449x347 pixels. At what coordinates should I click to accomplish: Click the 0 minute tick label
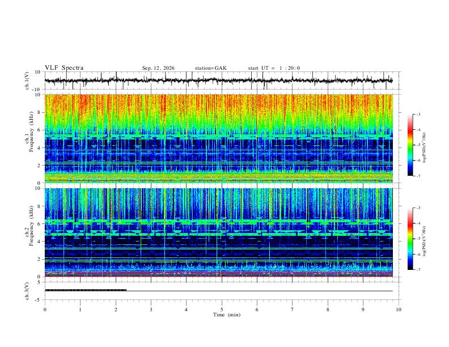(x=45, y=310)
